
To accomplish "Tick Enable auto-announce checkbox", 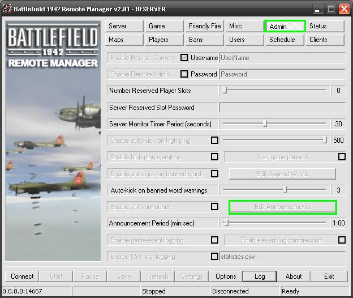I will pyautogui.click(x=214, y=206).
